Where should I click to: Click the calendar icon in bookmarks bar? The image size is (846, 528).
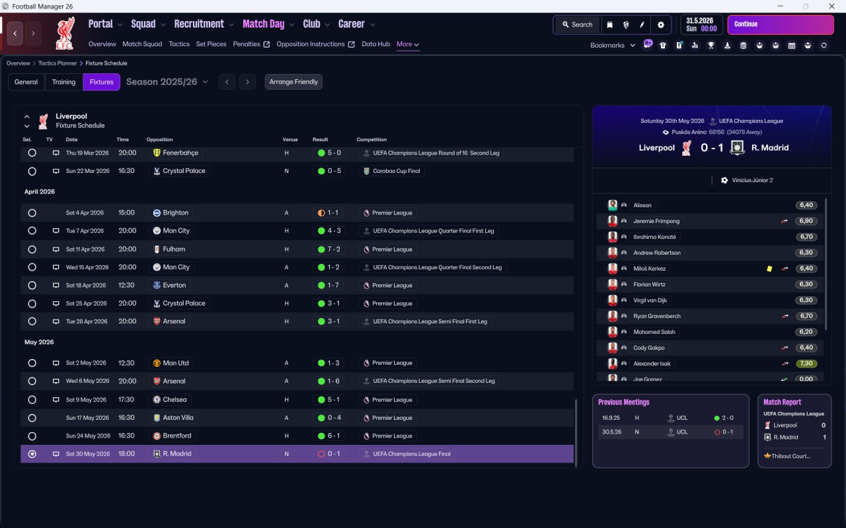791,46
